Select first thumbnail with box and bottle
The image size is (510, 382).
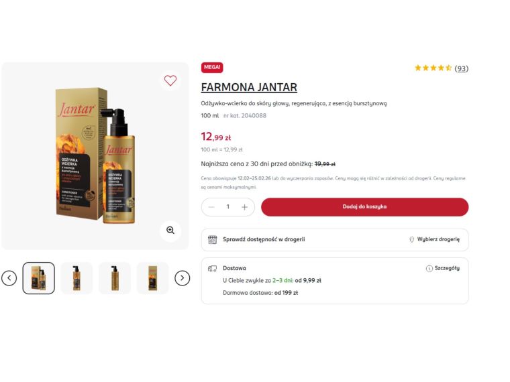tap(39, 278)
